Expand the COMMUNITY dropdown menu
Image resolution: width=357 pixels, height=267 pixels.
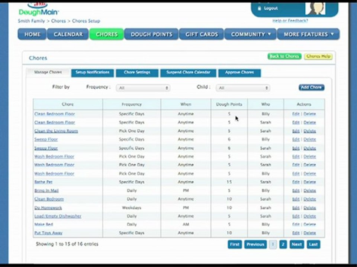coord(250,34)
